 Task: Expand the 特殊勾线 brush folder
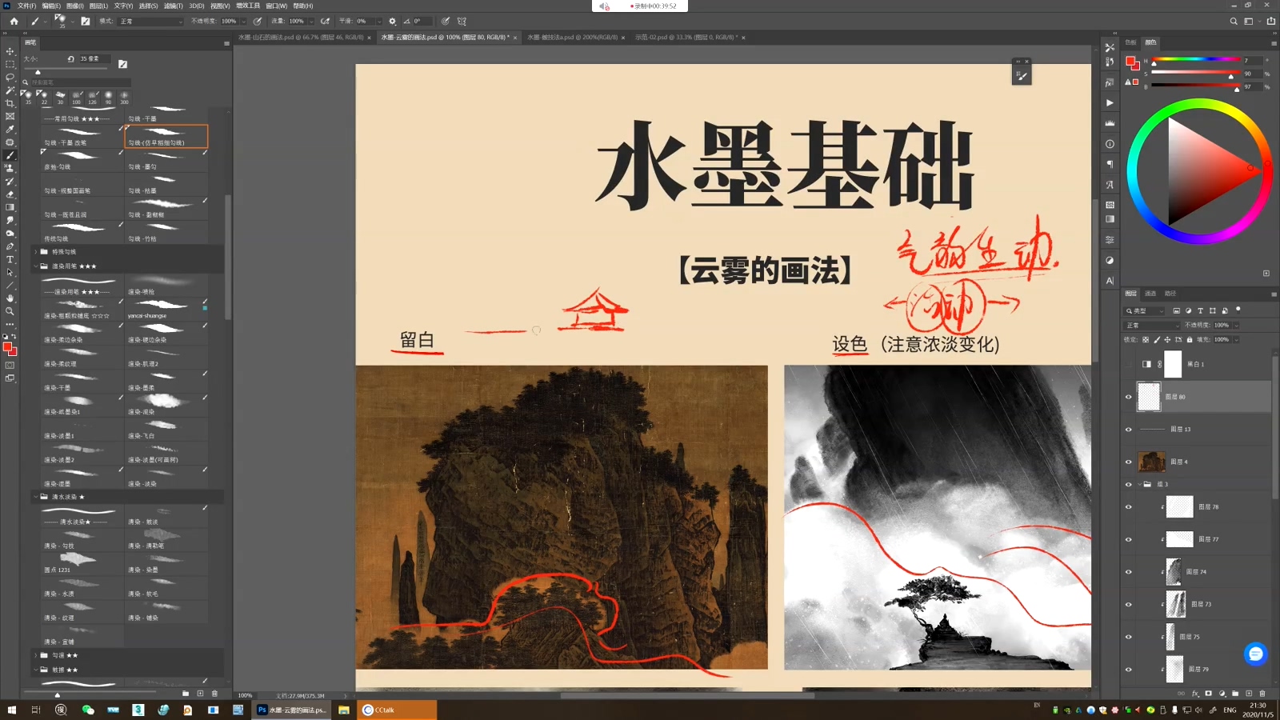35,252
